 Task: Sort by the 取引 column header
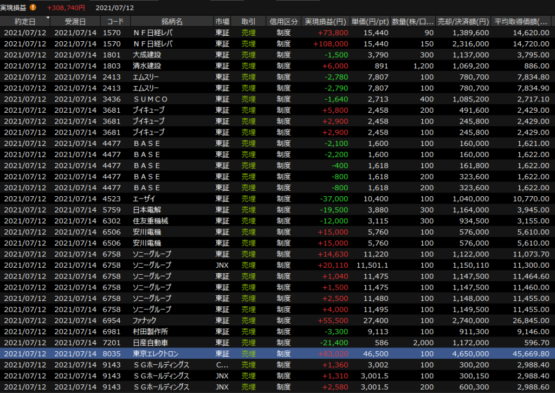pos(248,22)
